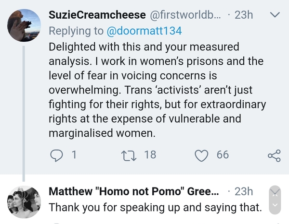
Task: Open the reply "Thank you for speaking up"
Action: [155, 208]
